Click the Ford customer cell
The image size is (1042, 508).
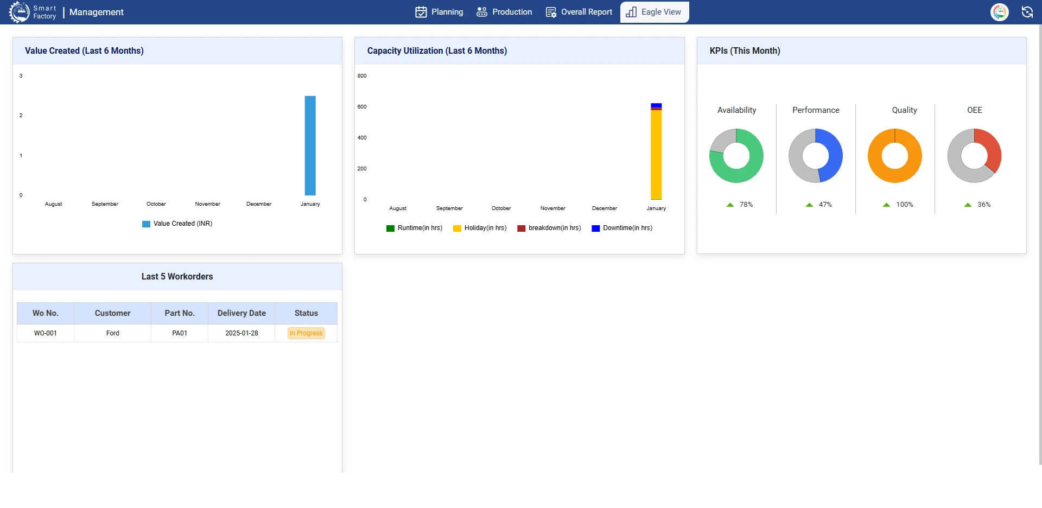(112, 333)
